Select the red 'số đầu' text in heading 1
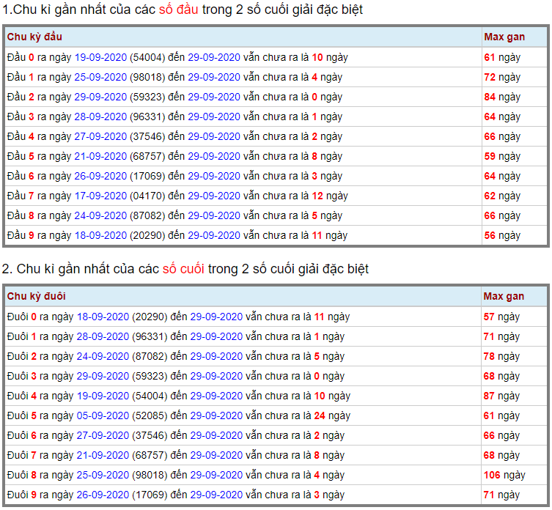This screenshot has height=510, width=552. coord(178,10)
